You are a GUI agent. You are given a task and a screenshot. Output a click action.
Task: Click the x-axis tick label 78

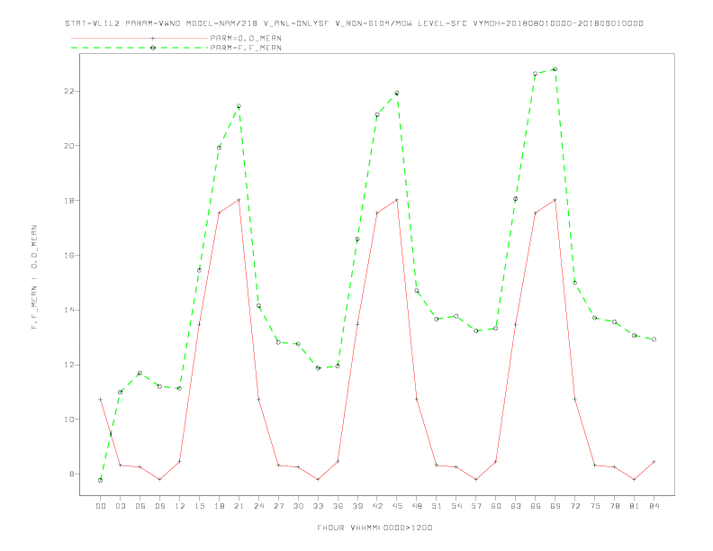click(614, 506)
